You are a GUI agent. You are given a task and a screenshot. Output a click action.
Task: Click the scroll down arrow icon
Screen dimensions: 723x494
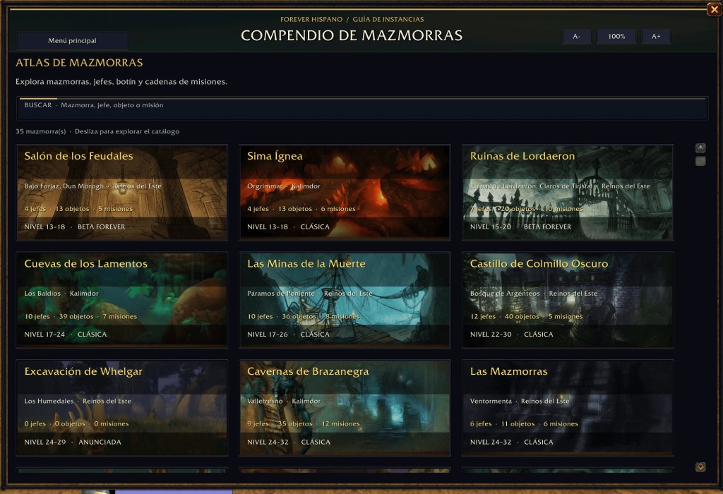click(700, 467)
